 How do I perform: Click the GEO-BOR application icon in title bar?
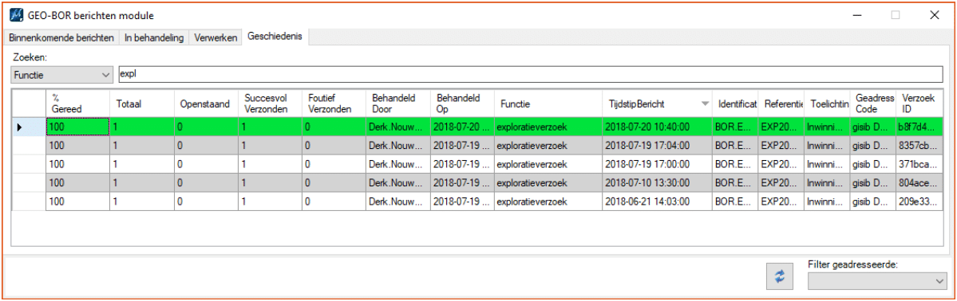[x=17, y=15]
